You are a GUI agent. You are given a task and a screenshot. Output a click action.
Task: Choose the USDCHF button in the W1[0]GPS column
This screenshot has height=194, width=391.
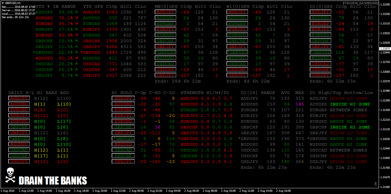pyautogui.click(x=237, y=70)
